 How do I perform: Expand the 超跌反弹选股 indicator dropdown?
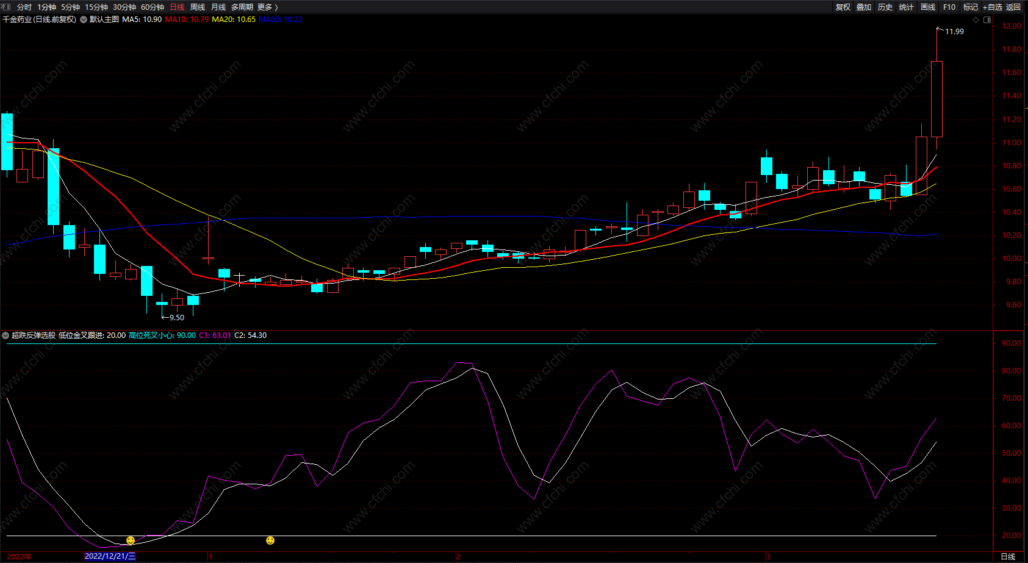tap(5, 335)
